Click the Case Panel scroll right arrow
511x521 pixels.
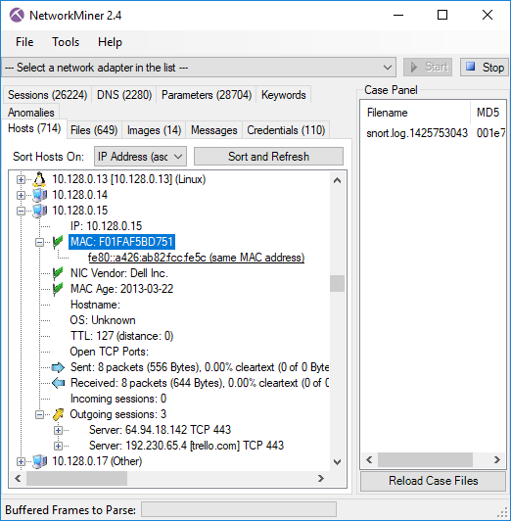[x=496, y=459]
